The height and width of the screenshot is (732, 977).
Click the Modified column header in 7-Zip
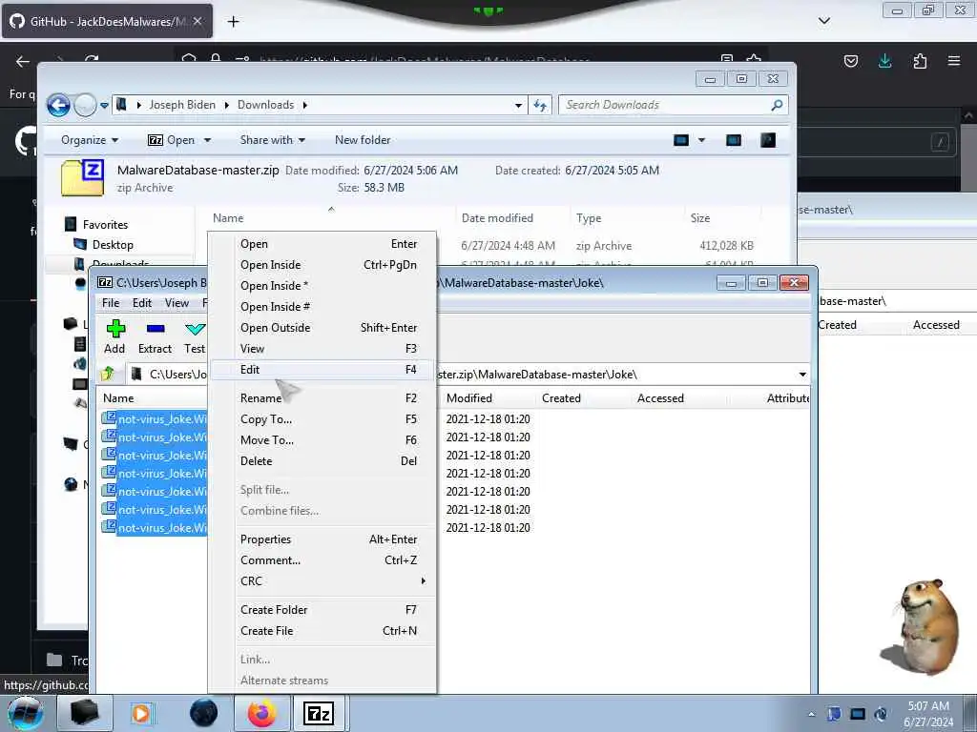(469, 397)
